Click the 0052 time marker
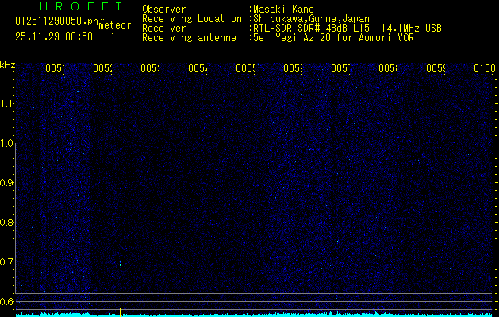This screenshot has height=317, width=499. pyautogui.click(x=102, y=68)
